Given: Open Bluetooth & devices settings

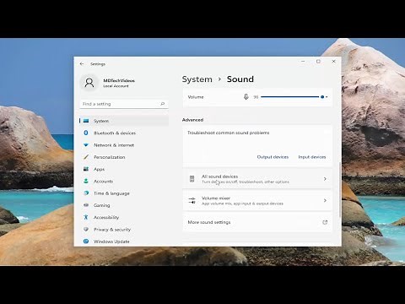Looking at the screenshot, I should (x=124, y=133).
